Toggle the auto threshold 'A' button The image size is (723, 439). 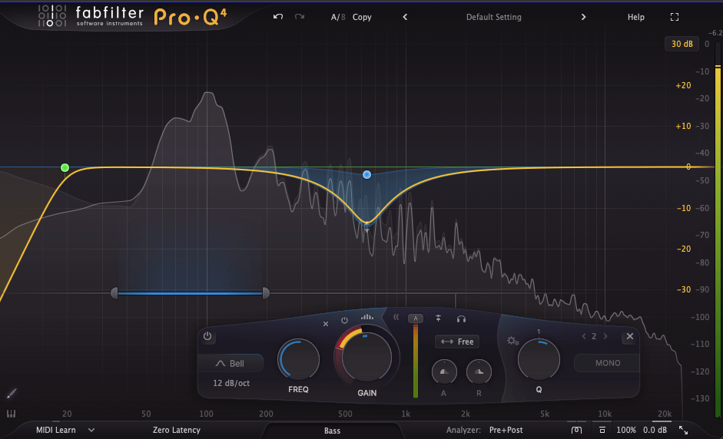click(x=416, y=319)
